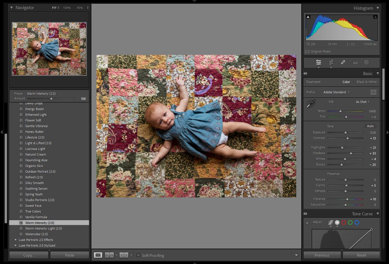This screenshot has height=264, width=389.
Task: Open the Adobe Standard profile dropdown
Action: (336, 92)
